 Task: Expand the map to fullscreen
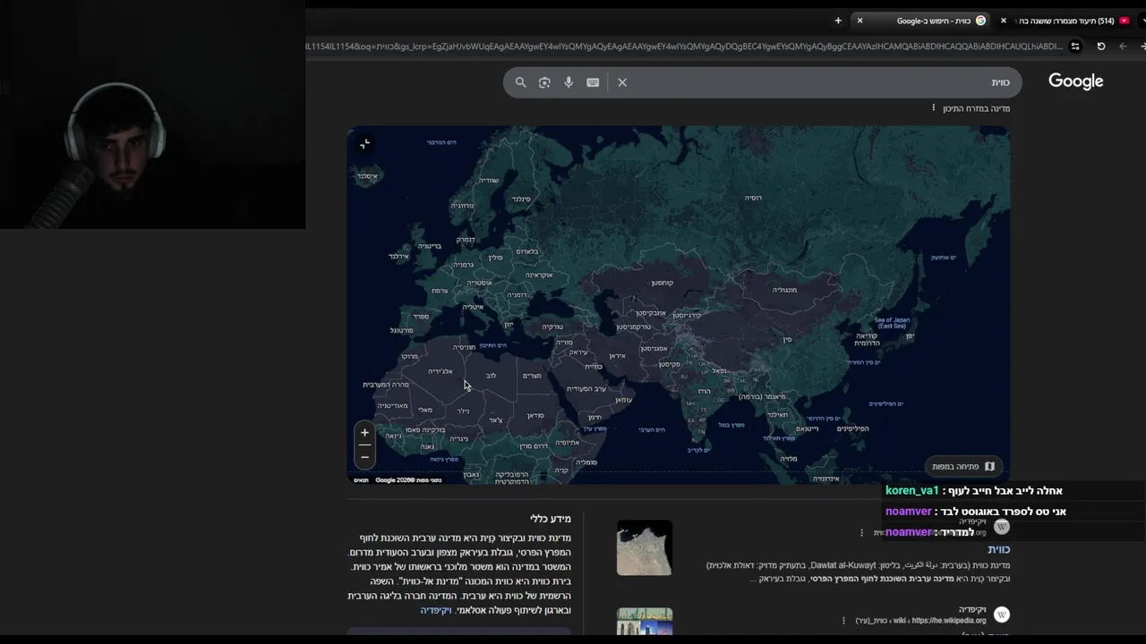point(364,144)
